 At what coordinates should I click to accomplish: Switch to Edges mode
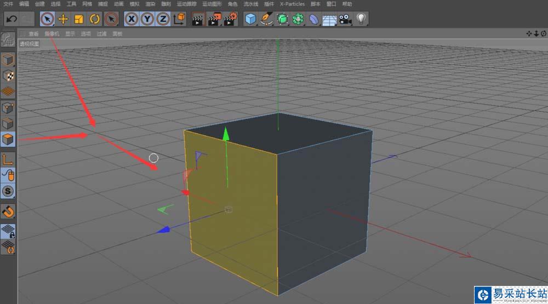click(x=8, y=124)
